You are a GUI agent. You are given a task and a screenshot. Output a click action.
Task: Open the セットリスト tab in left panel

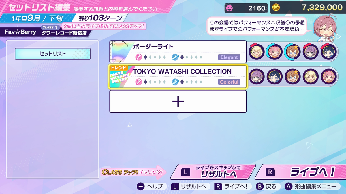tap(52, 54)
